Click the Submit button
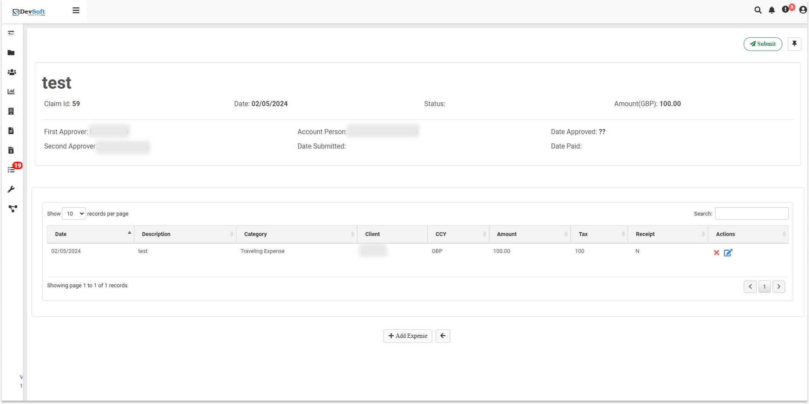Viewport: 809px width, 404px height. coord(762,44)
